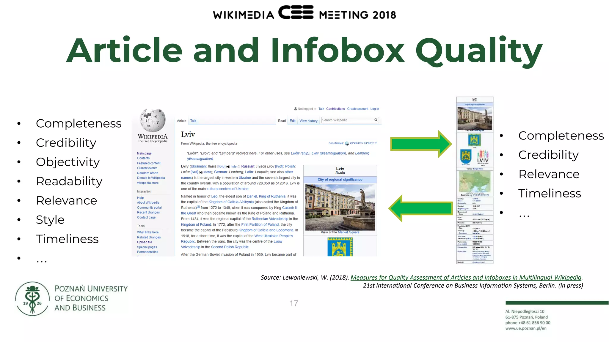Click the user icon beside Not logged in
609x342 pixels.
point(296,109)
